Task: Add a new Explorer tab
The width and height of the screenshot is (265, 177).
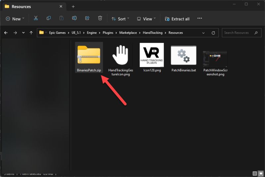Action: pos(73,6)
